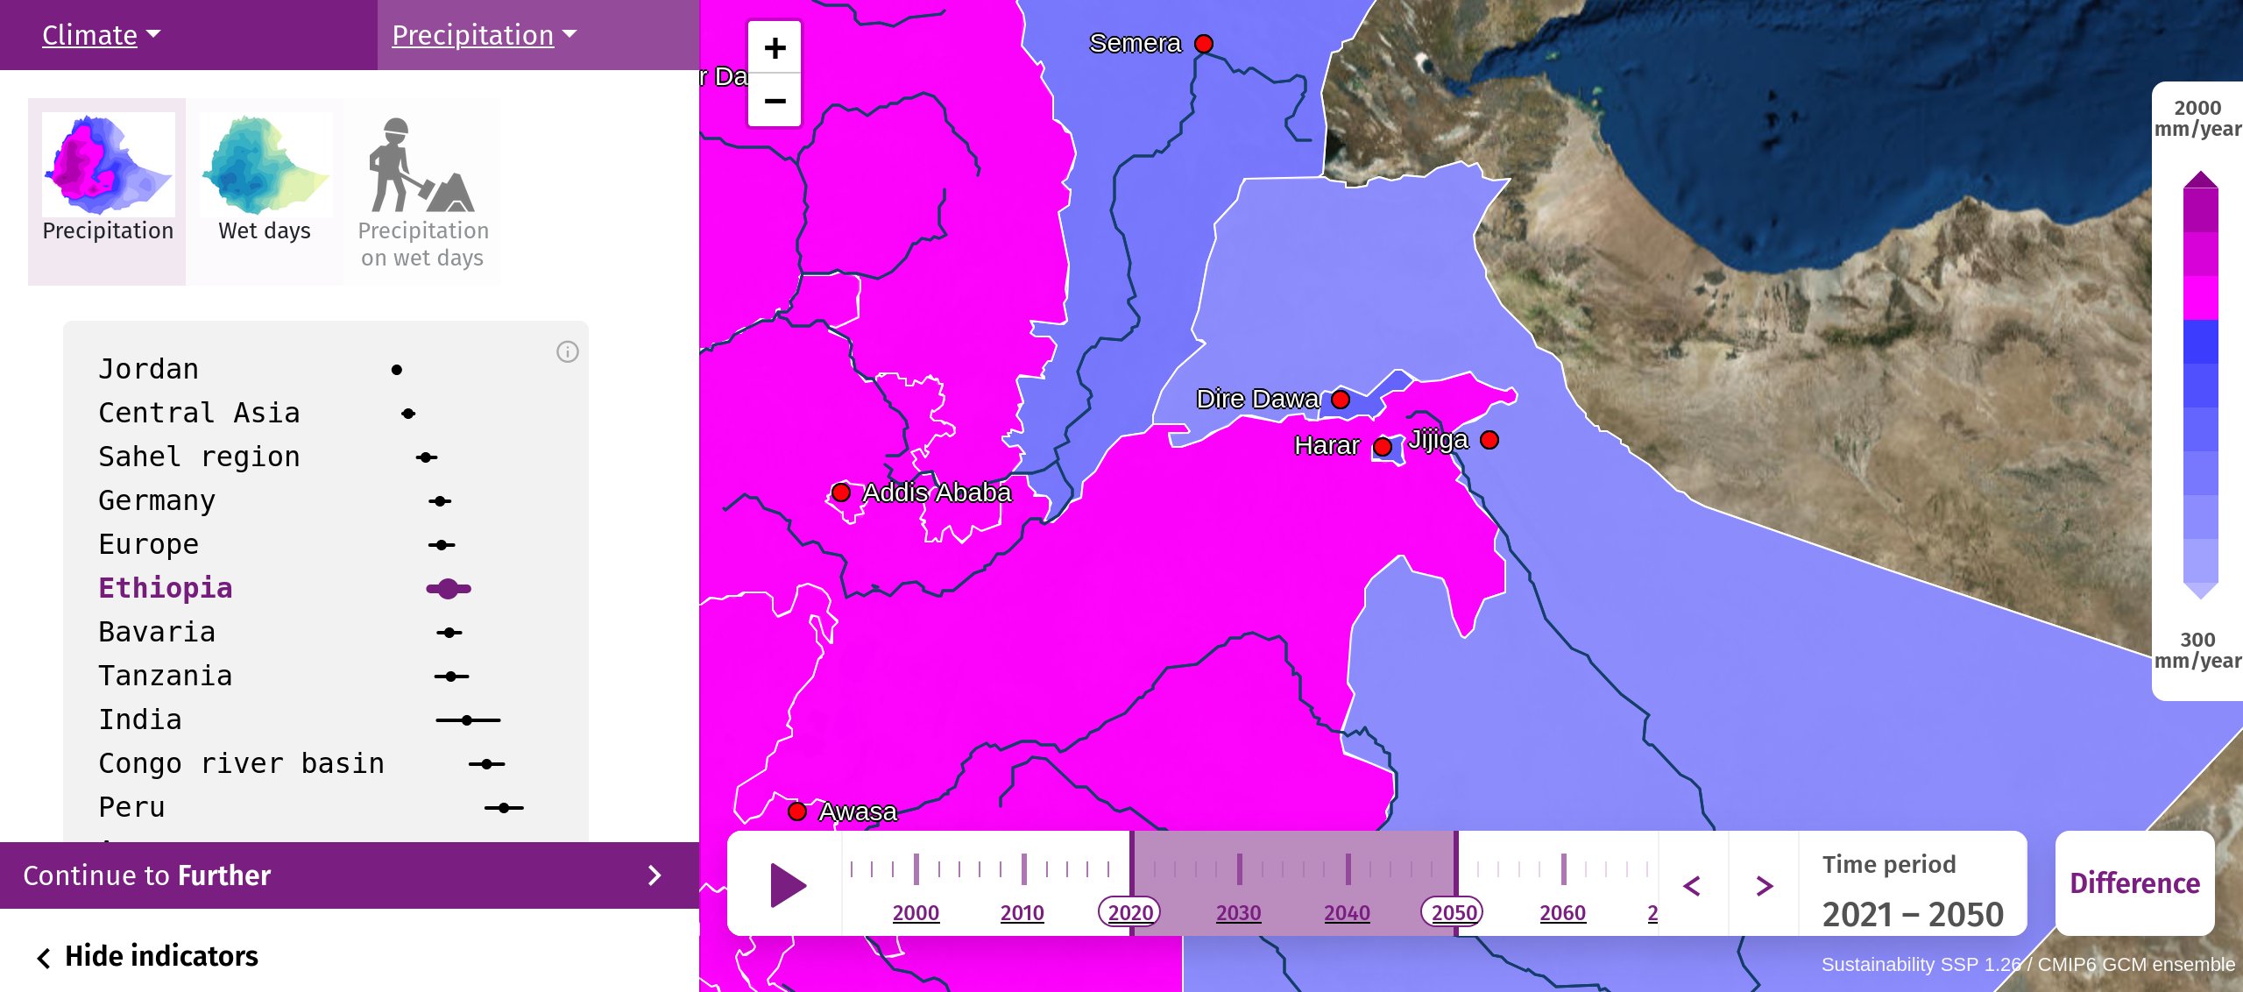The width and height of the screenshot is (2243, 992).
Task: Zoom in with the plus button
Action: pyautogui.click(x=775, y=48)
